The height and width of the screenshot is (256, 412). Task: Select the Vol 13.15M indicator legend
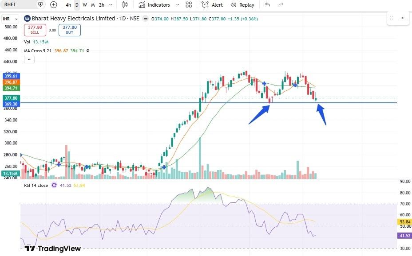[36, 42]
